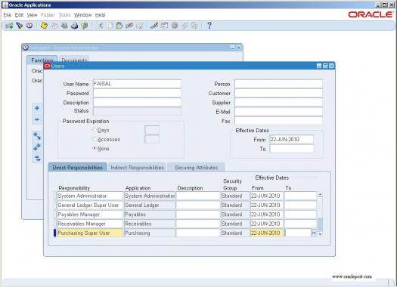Click the Paste clipboard toolbar icon
This screenshot has height=287, width=397.
[x=119, y=26]
